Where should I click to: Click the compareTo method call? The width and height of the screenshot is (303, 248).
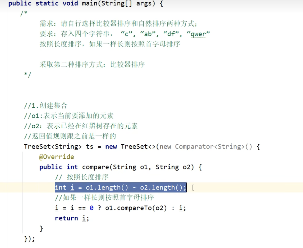128,208
